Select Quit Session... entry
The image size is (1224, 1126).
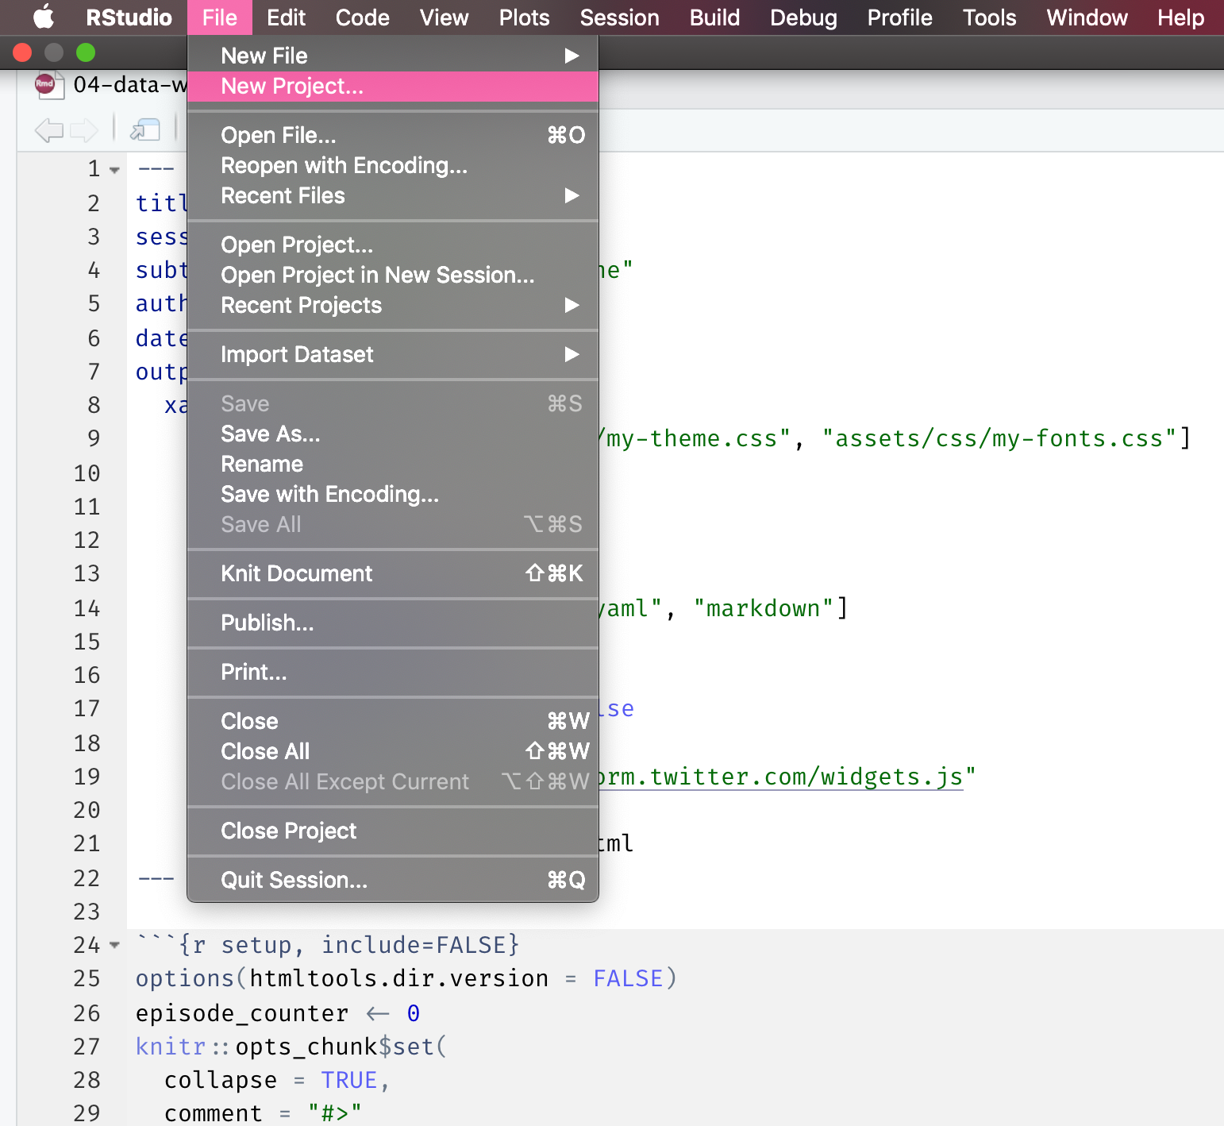click(393, 880)
